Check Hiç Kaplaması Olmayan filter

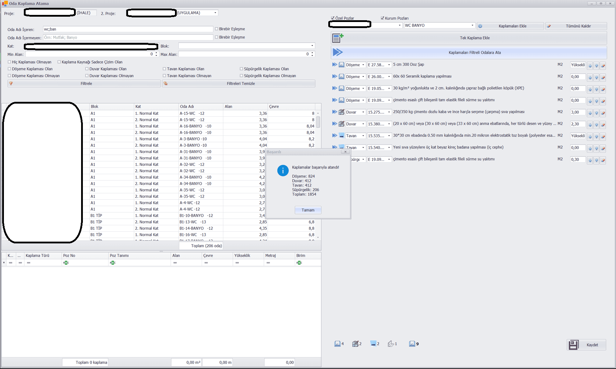coord(10,62)
